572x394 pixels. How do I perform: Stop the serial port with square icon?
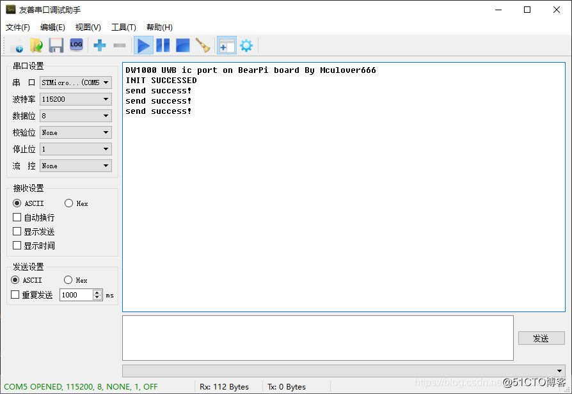(183, 45)
